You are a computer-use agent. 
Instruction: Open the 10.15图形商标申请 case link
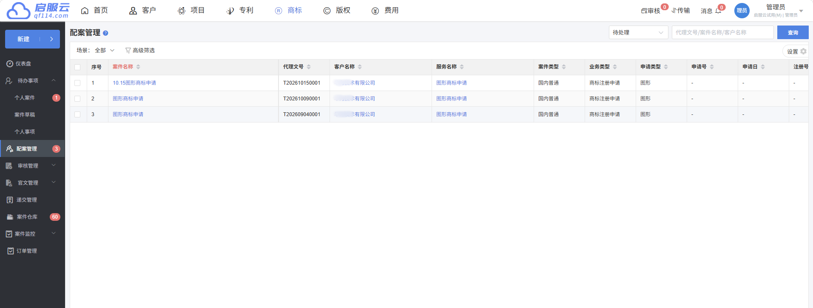coord(134,83)
